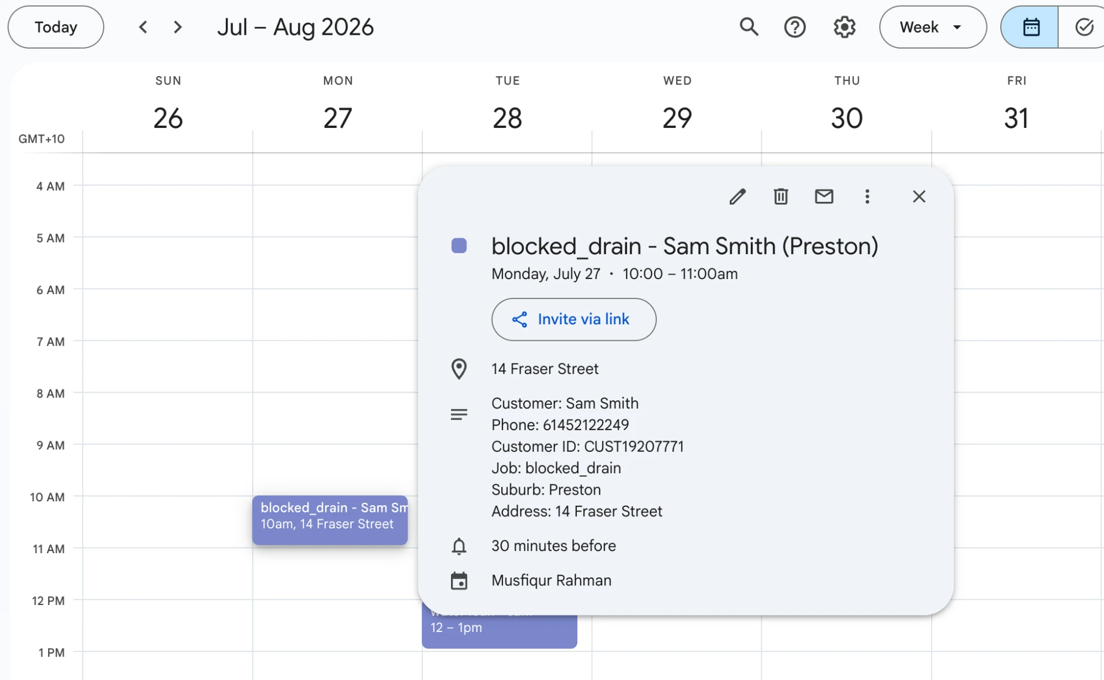The height and width of the screenshot is (680, 1104).
Task: Click the location pin icon
Action: pyautogui.click(x=459, y=369)
